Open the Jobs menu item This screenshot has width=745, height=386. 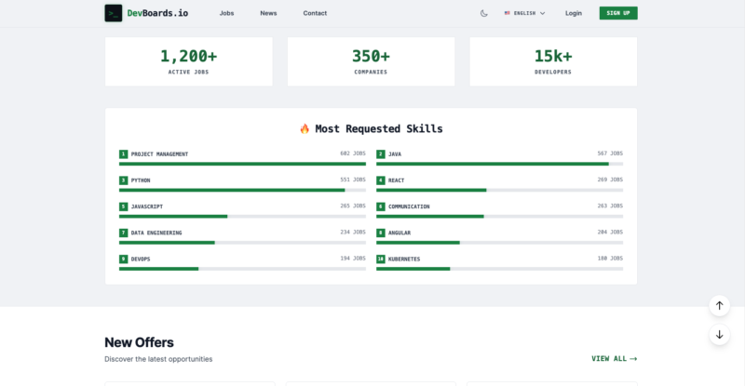point(226,13)
